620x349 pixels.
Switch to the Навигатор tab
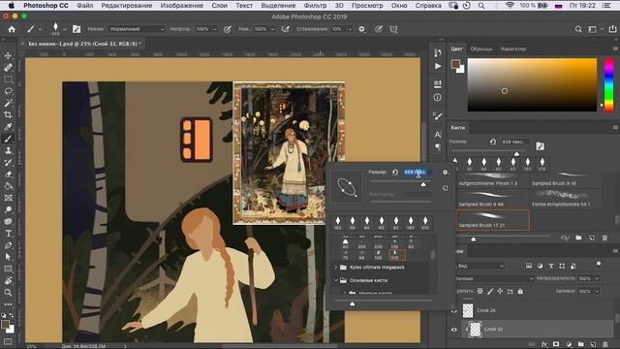click(x=512, y=48)
